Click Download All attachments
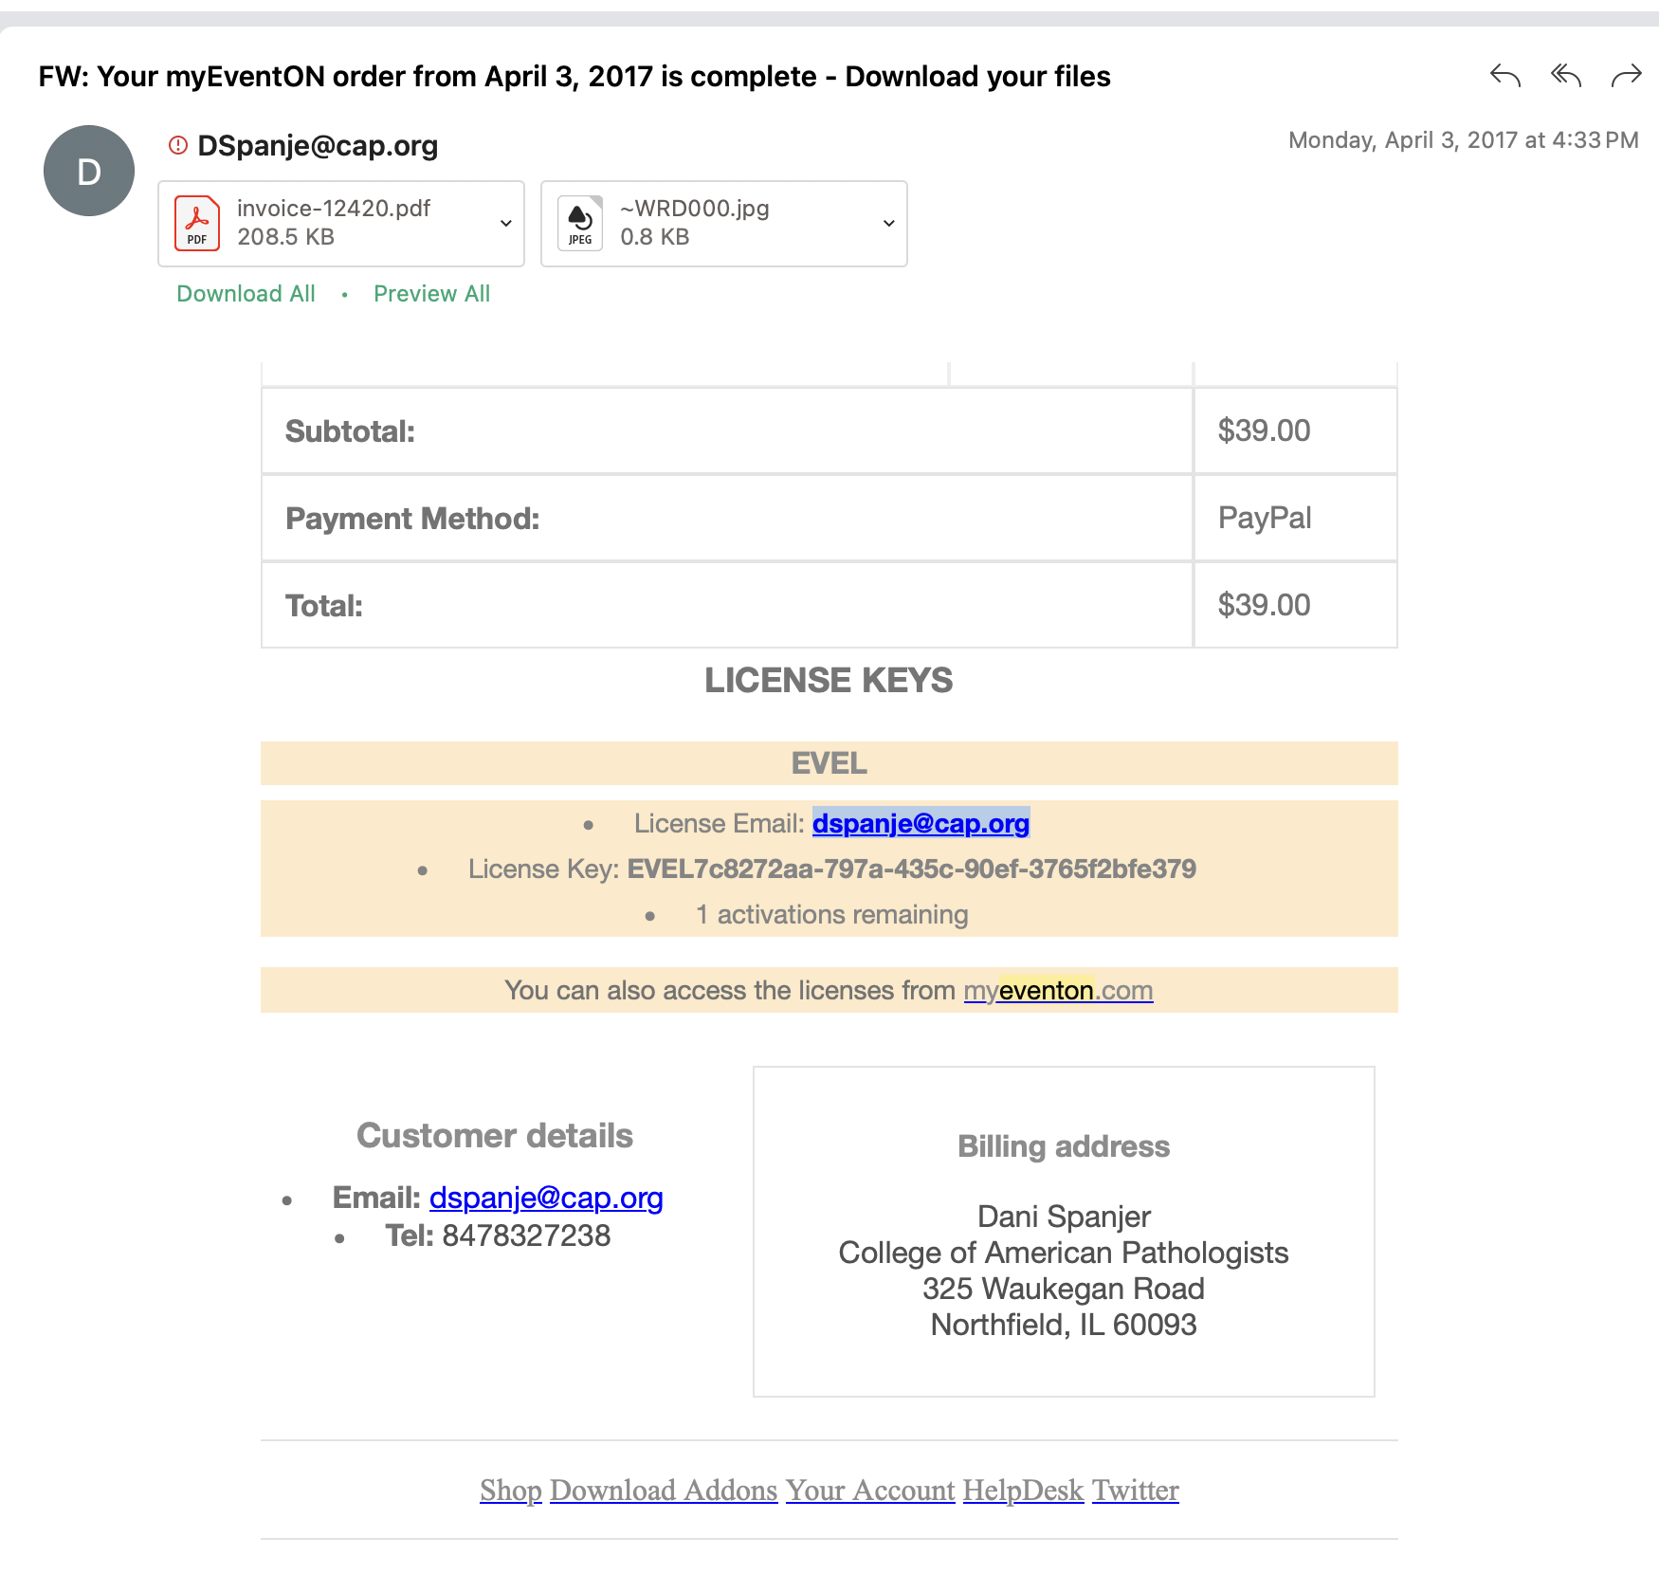Image resolution: width=1659 pixels, height=1574 pixels. pos(246,294)
